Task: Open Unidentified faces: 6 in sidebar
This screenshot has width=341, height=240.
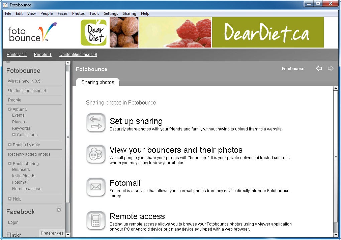Action: pyautogui.click(x=27, y=91)
